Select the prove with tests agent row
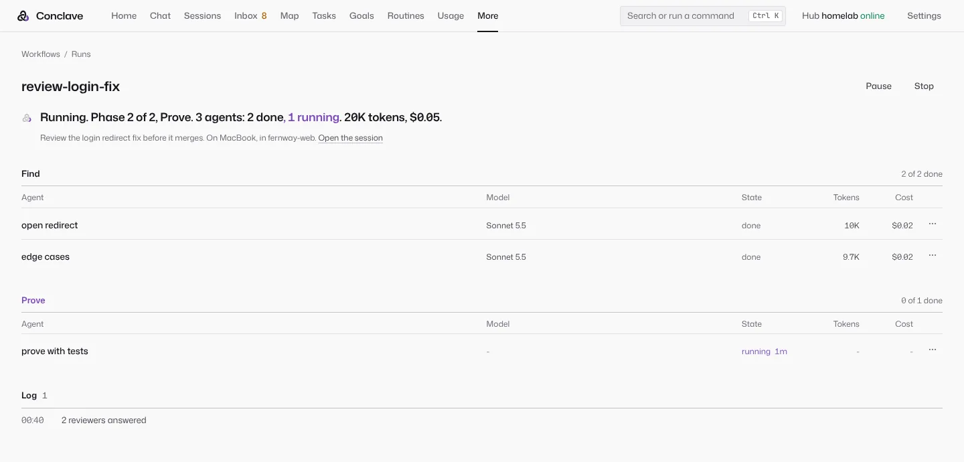The image size is (964, 462). click(482, 351)
